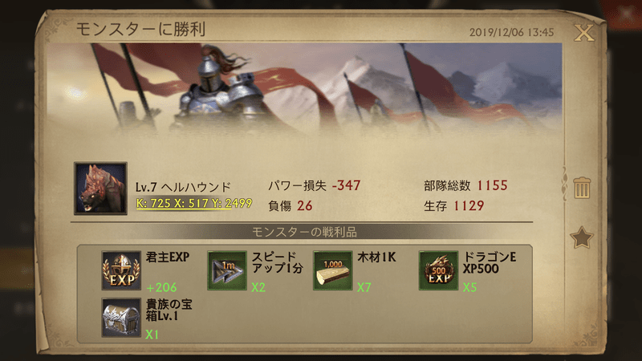Tap the noble treasure chest Lv.1 icon
This screenshot has width=642, height=361.
pyautogui.click(x=121, y=317)
